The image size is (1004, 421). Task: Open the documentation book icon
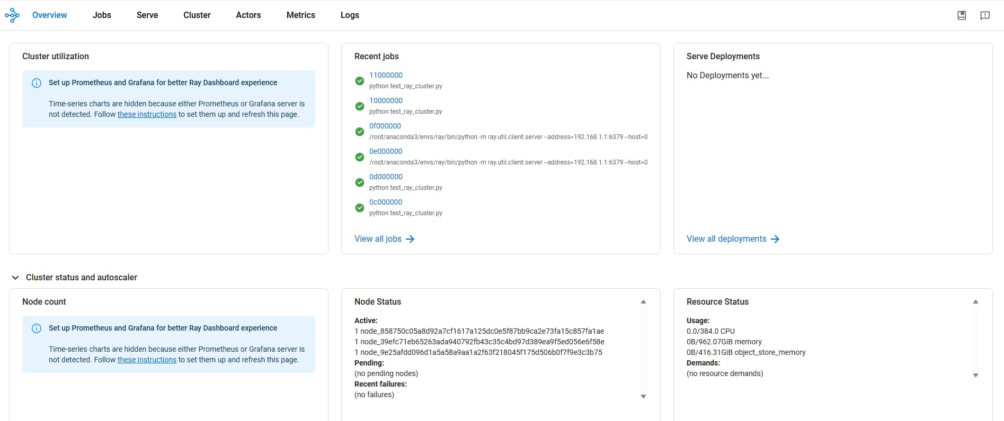click(962, 15)
